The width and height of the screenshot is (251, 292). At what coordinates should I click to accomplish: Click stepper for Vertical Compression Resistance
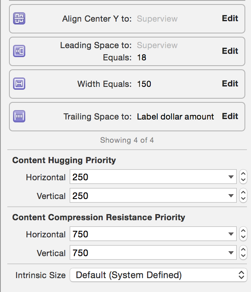pos(243,253)
